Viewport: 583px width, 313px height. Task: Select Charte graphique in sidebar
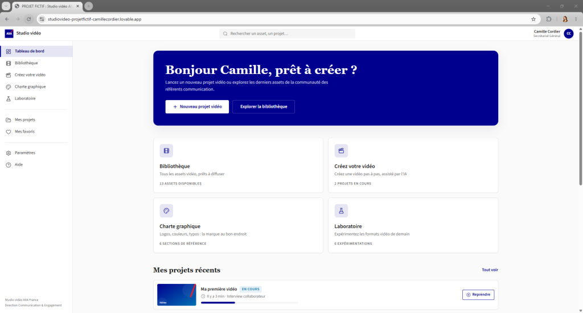click(36, 87)
